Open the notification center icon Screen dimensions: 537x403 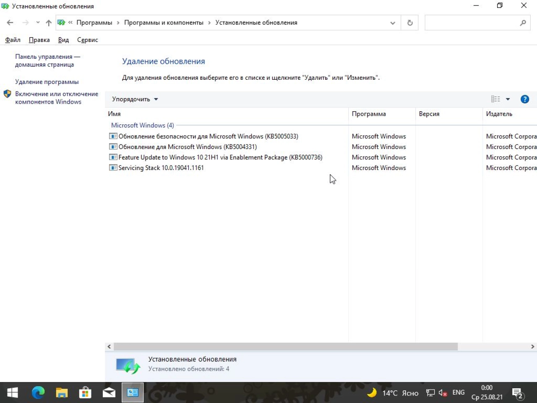point(518,393)
